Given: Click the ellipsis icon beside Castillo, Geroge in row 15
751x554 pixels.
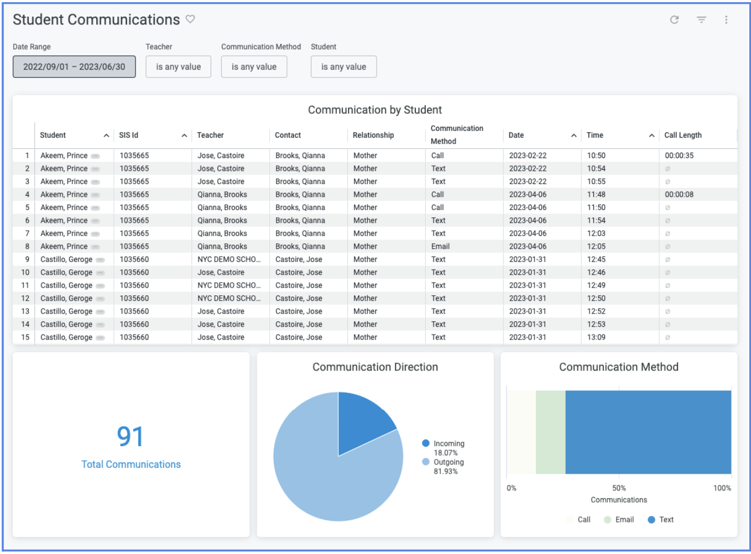Looking at the screenshot, I should coord(100,338).
